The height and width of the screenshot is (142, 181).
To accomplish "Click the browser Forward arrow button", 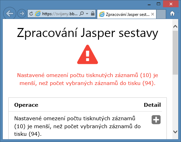I will point(22,13).
